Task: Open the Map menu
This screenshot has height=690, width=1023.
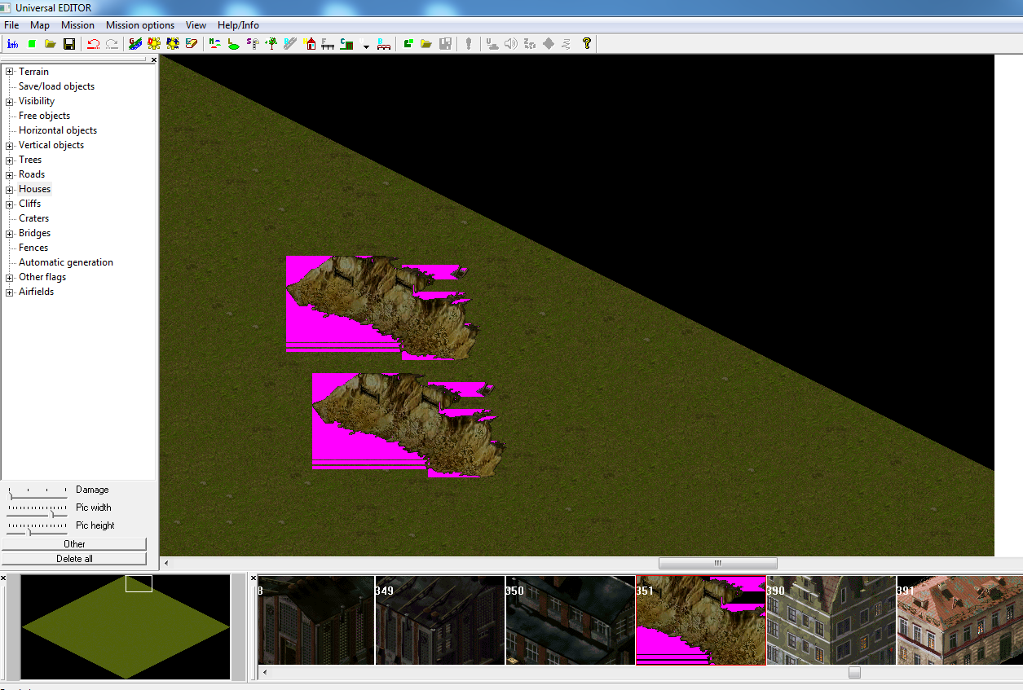Action: coord(40,25)
